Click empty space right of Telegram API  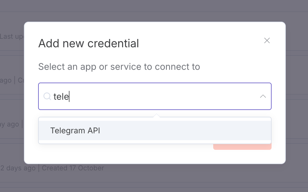185,130
